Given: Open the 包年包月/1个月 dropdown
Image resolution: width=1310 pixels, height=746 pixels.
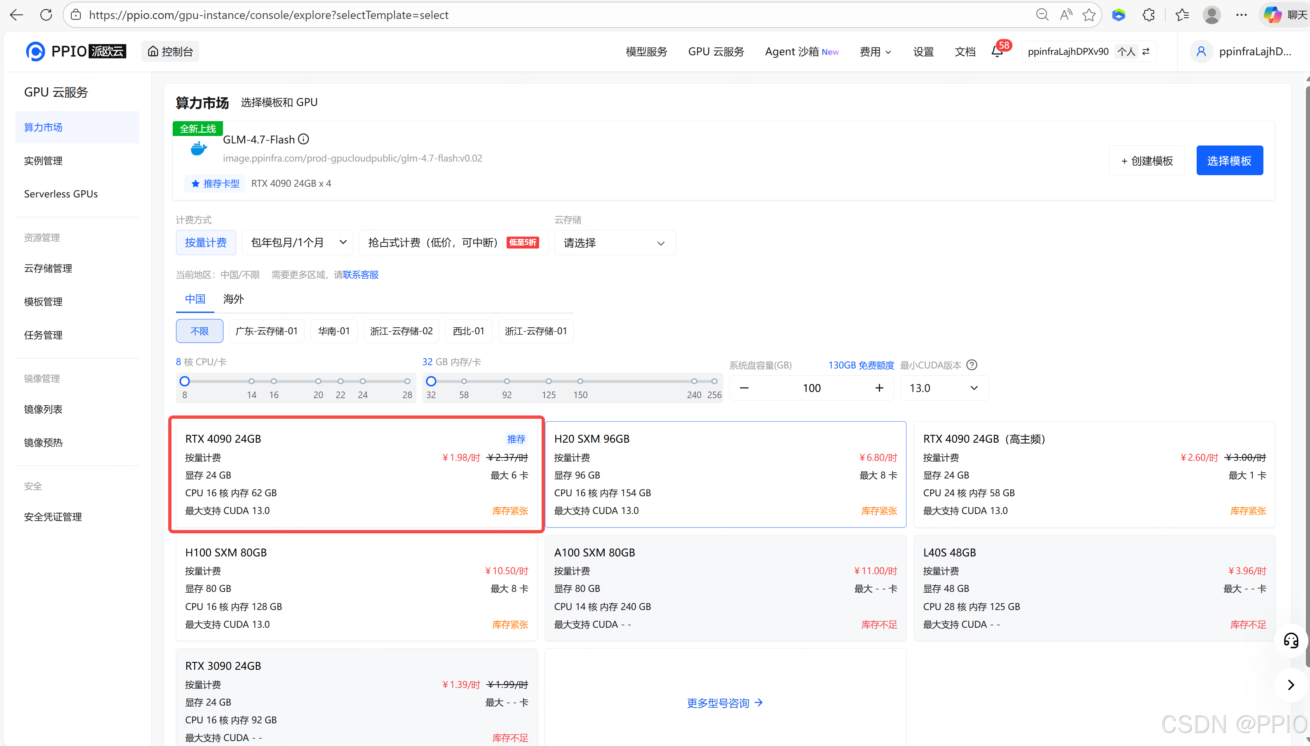Looking at the screenshot, I should tap(297, 242).
